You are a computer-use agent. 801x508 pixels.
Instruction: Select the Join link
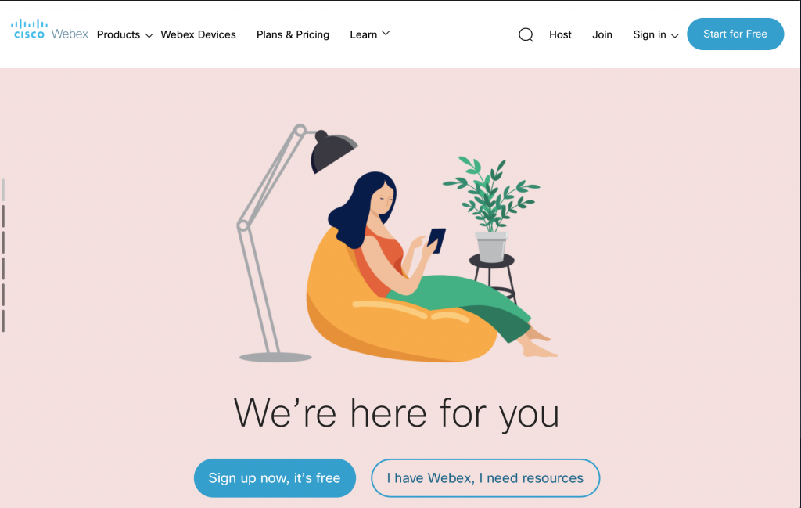tap(602, 34)
